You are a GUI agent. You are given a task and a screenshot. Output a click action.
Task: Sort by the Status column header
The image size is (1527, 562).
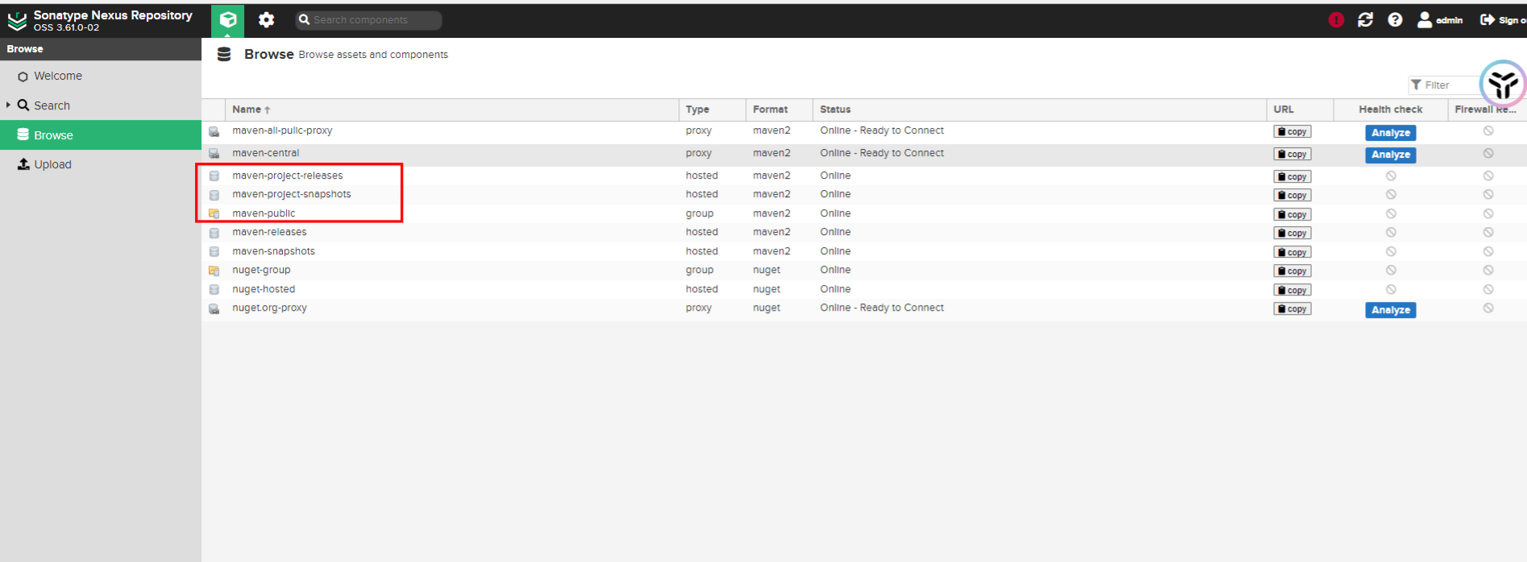pos(1039,110)
